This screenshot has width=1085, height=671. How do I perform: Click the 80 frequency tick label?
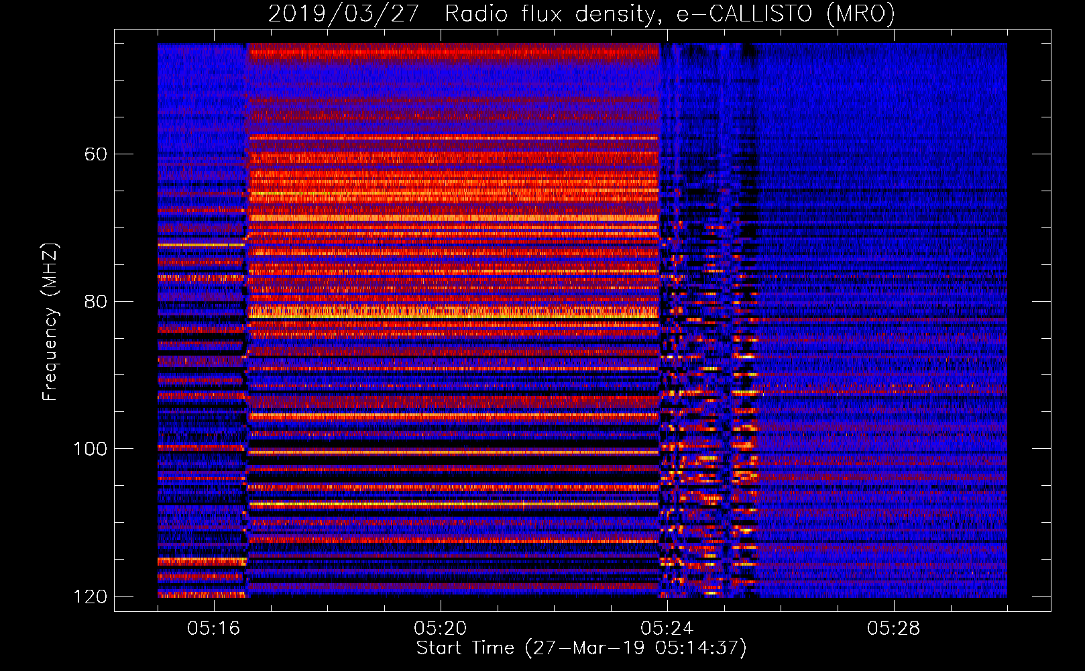click(95, 301)
